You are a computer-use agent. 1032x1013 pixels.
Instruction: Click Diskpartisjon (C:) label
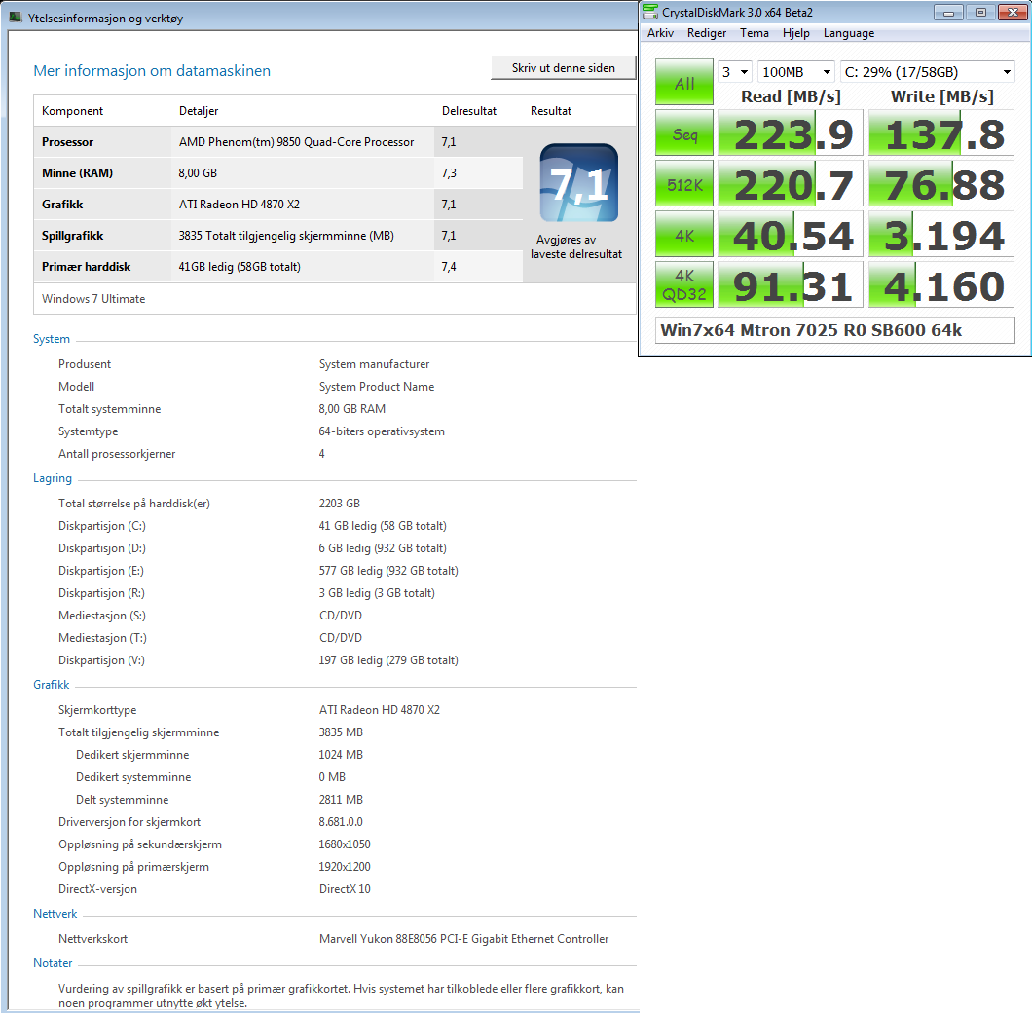(102, 526)
